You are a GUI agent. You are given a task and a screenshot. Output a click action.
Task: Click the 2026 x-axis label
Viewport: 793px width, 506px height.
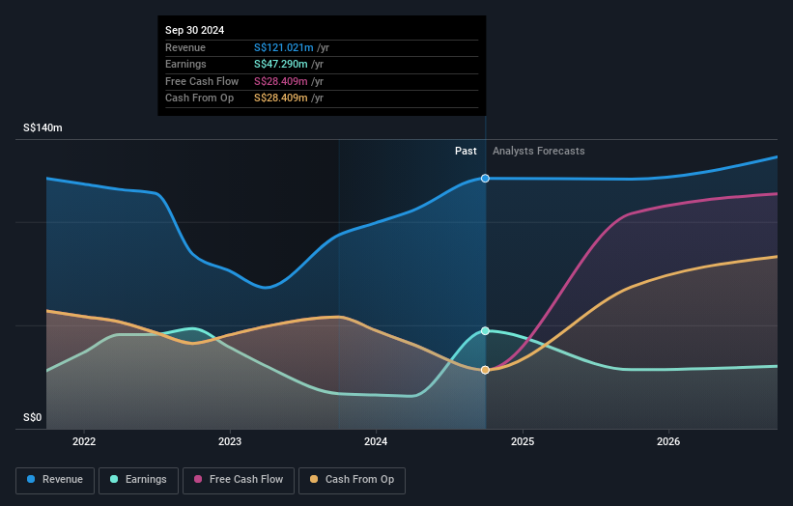pos(668,441)
